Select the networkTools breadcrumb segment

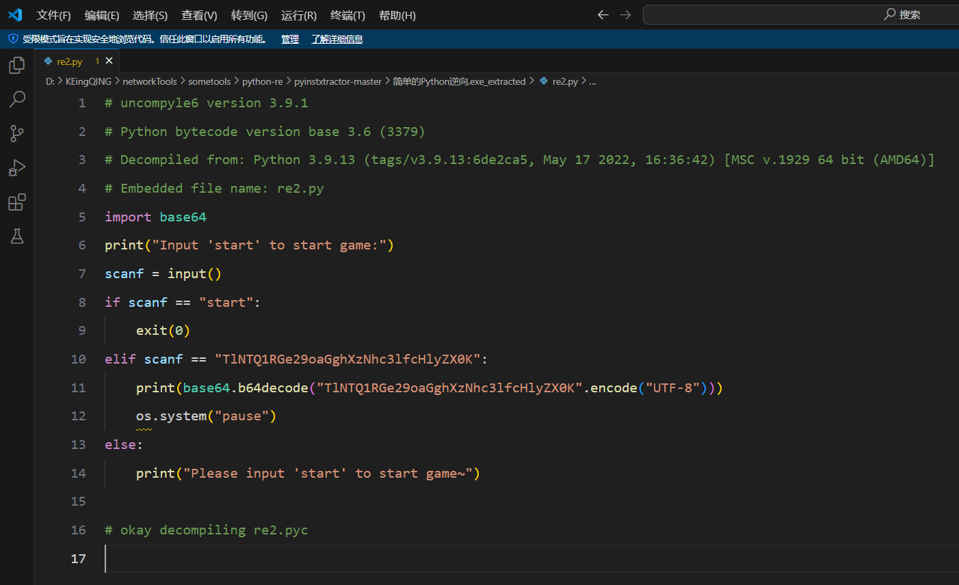pyautogui.click(x=150, y=81)
